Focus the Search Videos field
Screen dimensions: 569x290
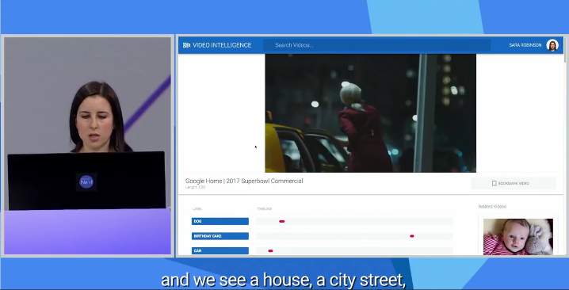376,45
